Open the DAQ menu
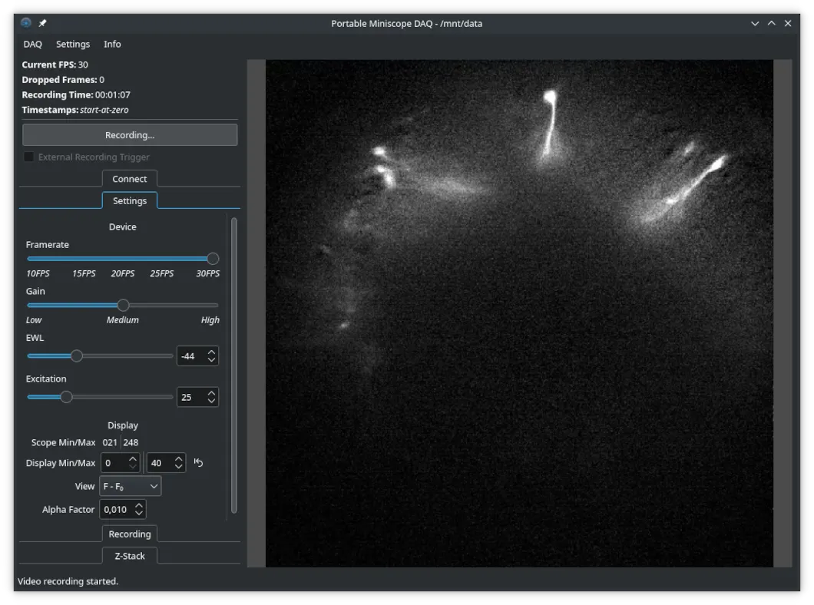 click(33, 44)
